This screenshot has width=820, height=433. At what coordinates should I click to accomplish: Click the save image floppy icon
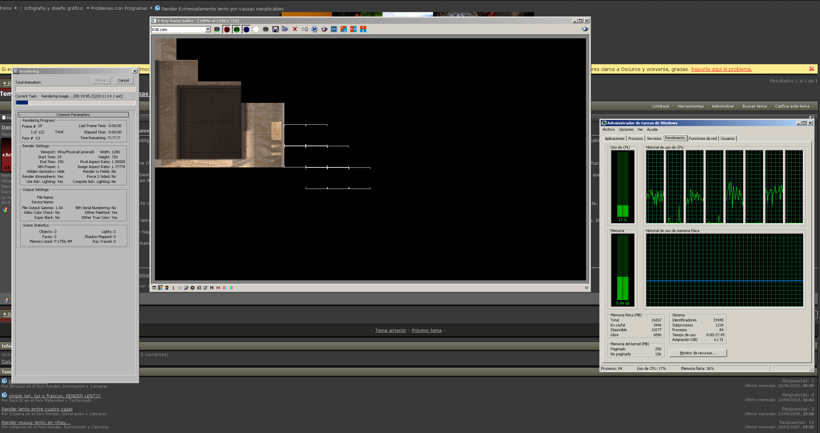pyautogui.click(x=275, y=29)
